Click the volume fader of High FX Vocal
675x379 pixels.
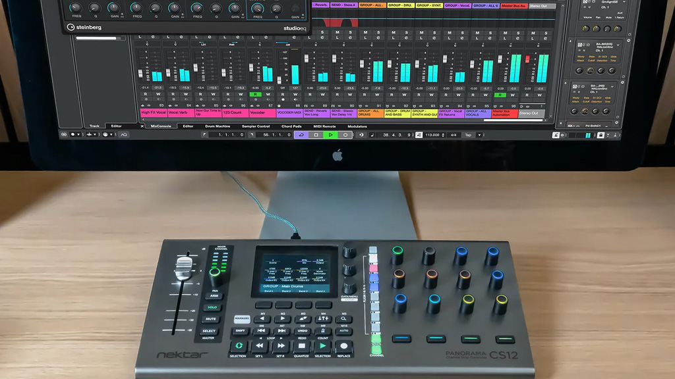coord(140,74)
